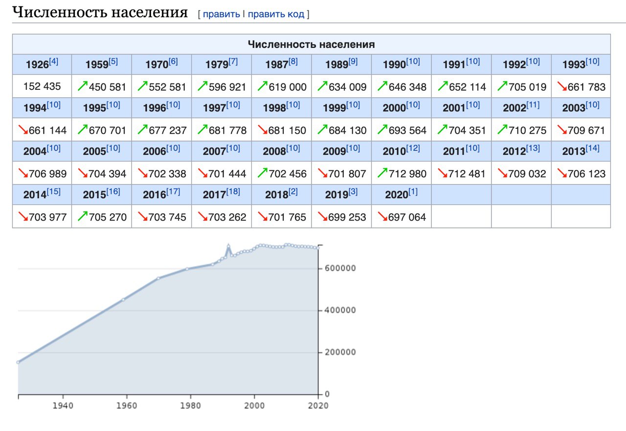Click the green up arrow before 619 000
This screenshot has height=431, width=626.
263,86
